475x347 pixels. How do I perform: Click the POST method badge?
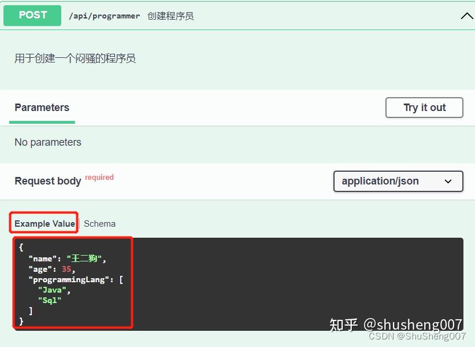pyautogui.click(x=32, y=15)
